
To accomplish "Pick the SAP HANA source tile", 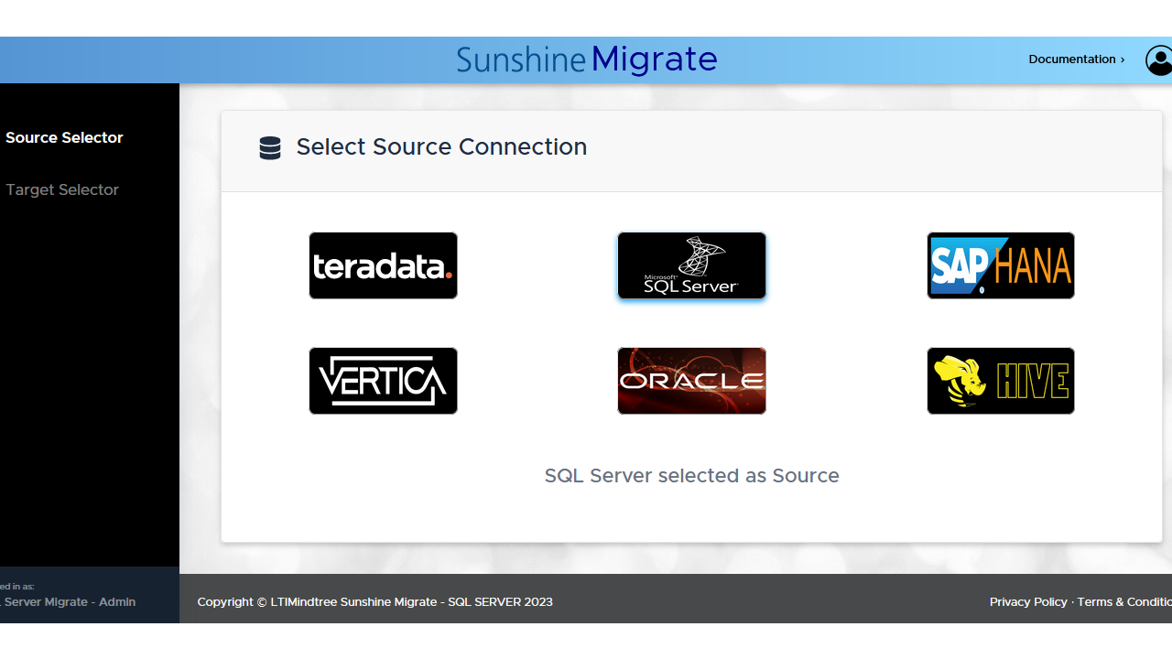I will tap(1001, 265).
